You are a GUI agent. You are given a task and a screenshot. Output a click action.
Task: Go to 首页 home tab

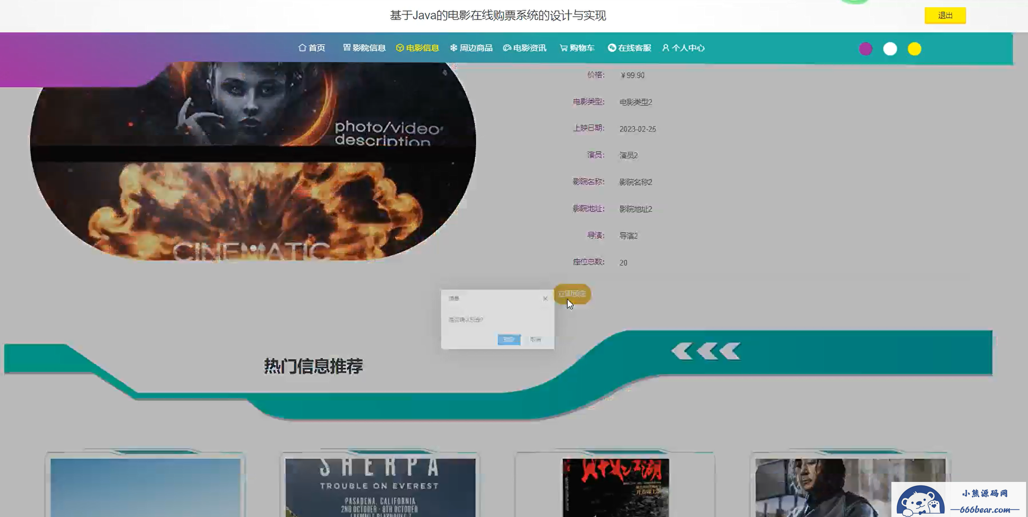(x=312, y=48)
